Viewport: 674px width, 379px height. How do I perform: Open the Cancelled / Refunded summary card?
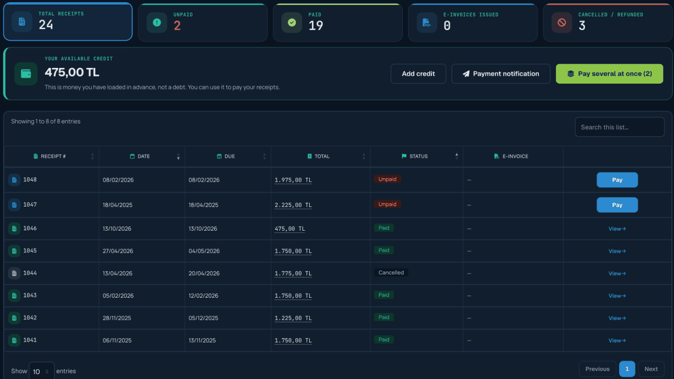click(x=608, y=22)
